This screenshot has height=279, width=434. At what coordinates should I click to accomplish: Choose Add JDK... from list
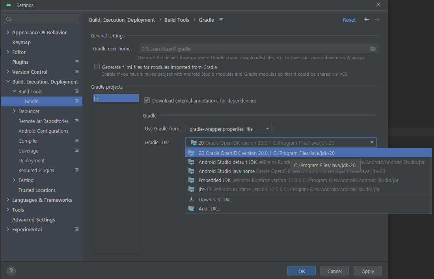click(x=308, y=209)
